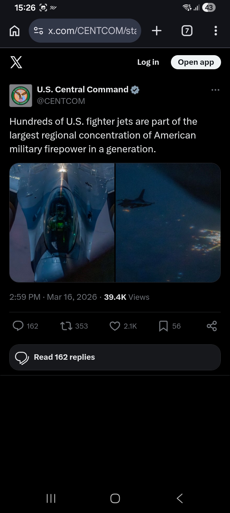Screen dimensions: 230x513
Task: Open the browser three-dot menu
Action: click(x=216, y=31)
